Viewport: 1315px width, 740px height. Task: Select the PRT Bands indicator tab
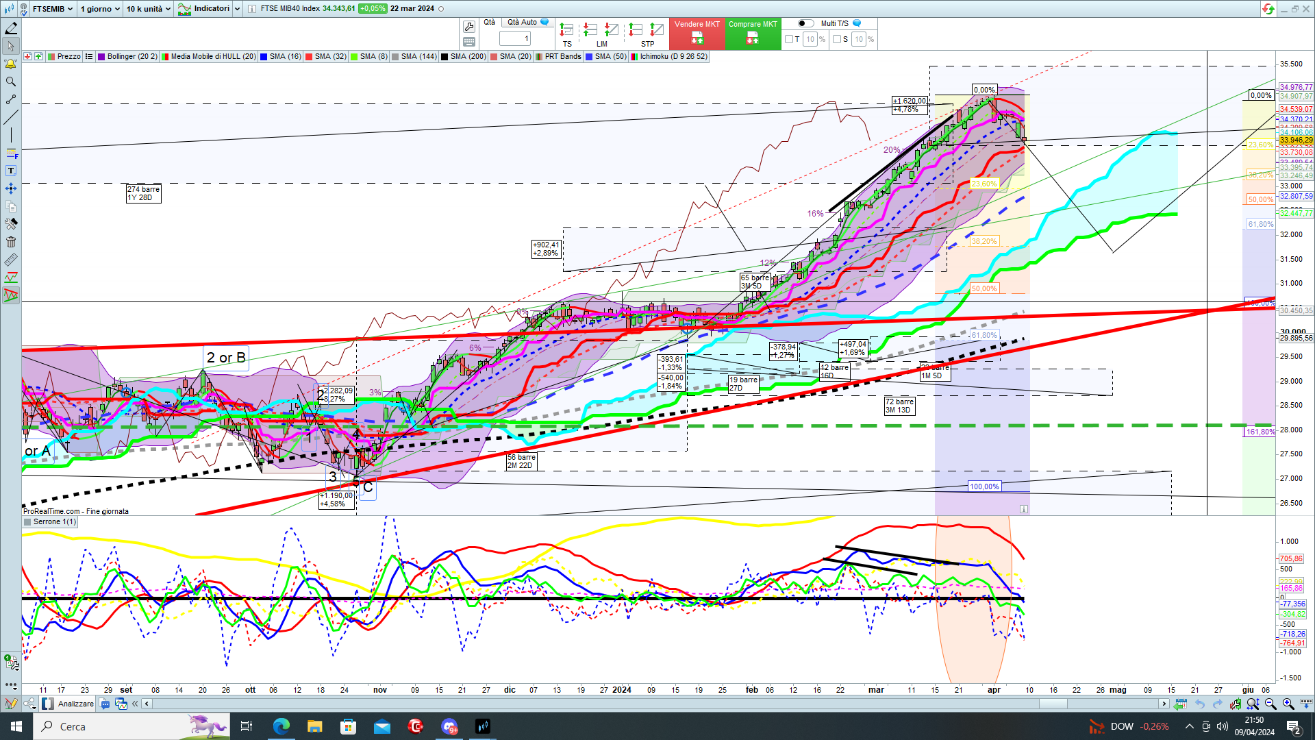tap(558, 57)
